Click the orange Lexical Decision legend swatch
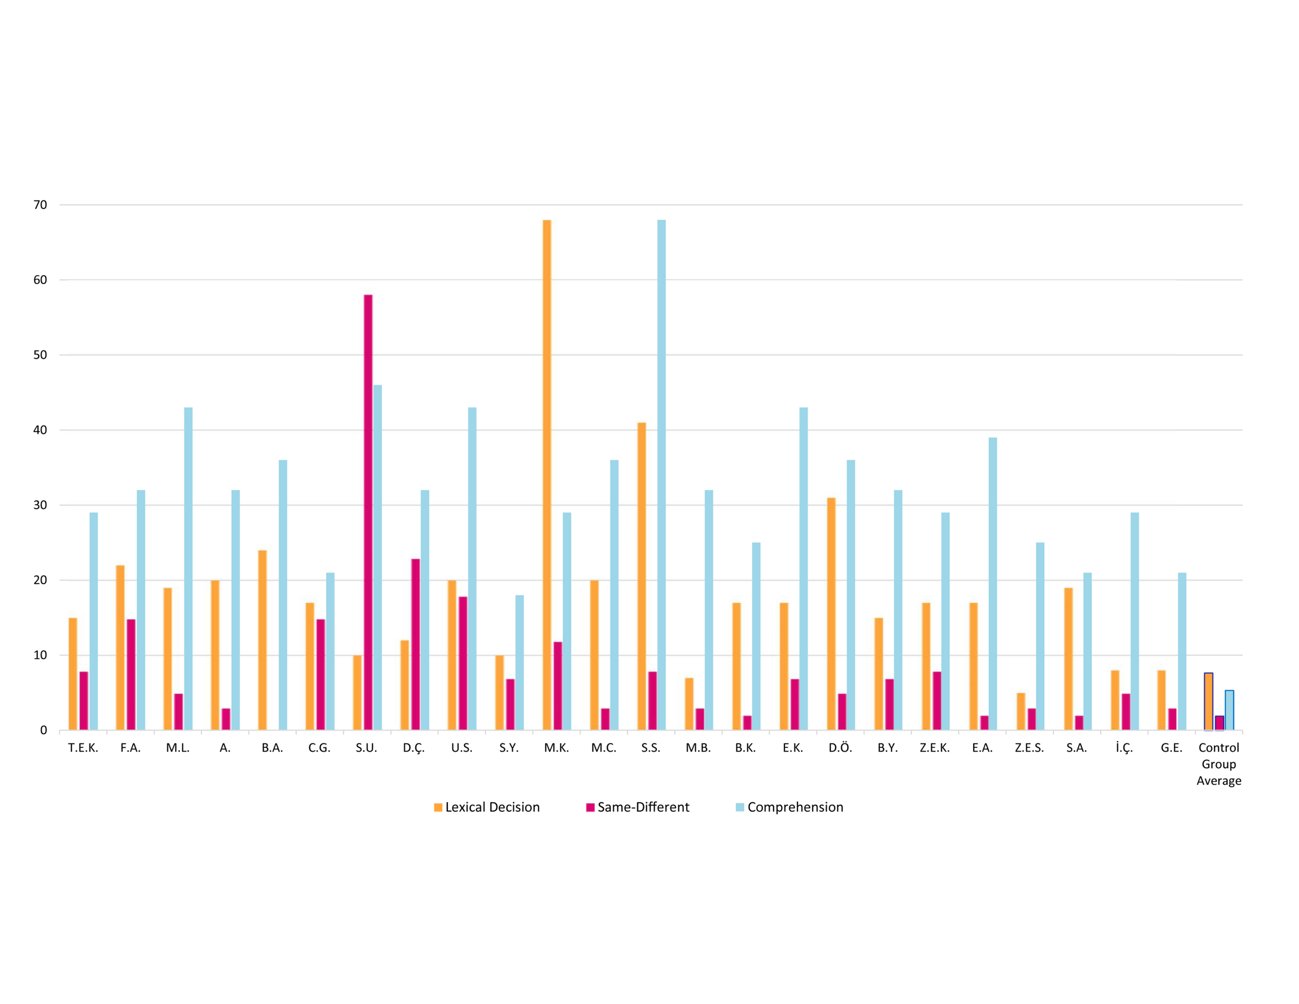 point(438,807)
